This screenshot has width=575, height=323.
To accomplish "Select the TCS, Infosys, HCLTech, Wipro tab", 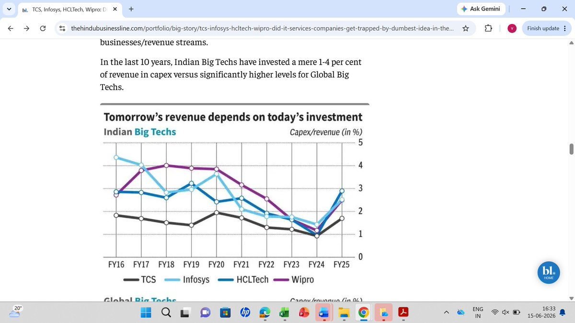I will [69, 9].
